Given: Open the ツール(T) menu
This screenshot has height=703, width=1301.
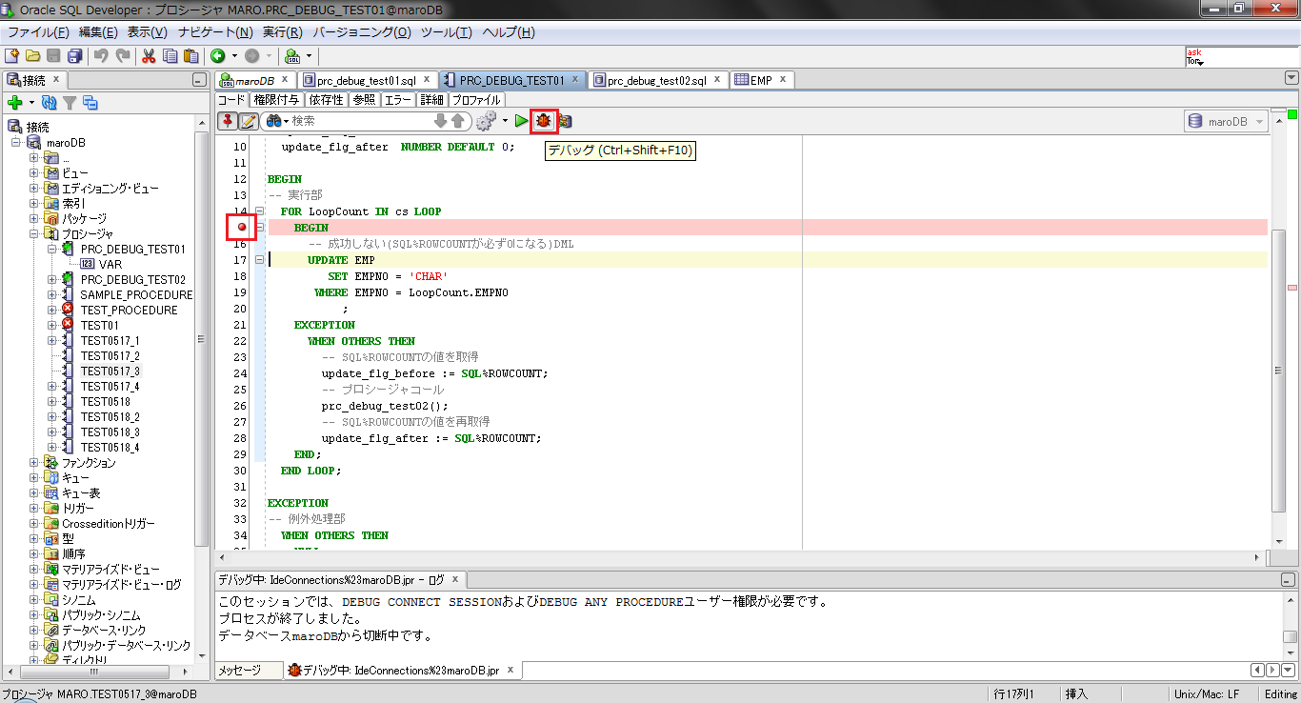Looking at the screenshot, I should (447, 32).
